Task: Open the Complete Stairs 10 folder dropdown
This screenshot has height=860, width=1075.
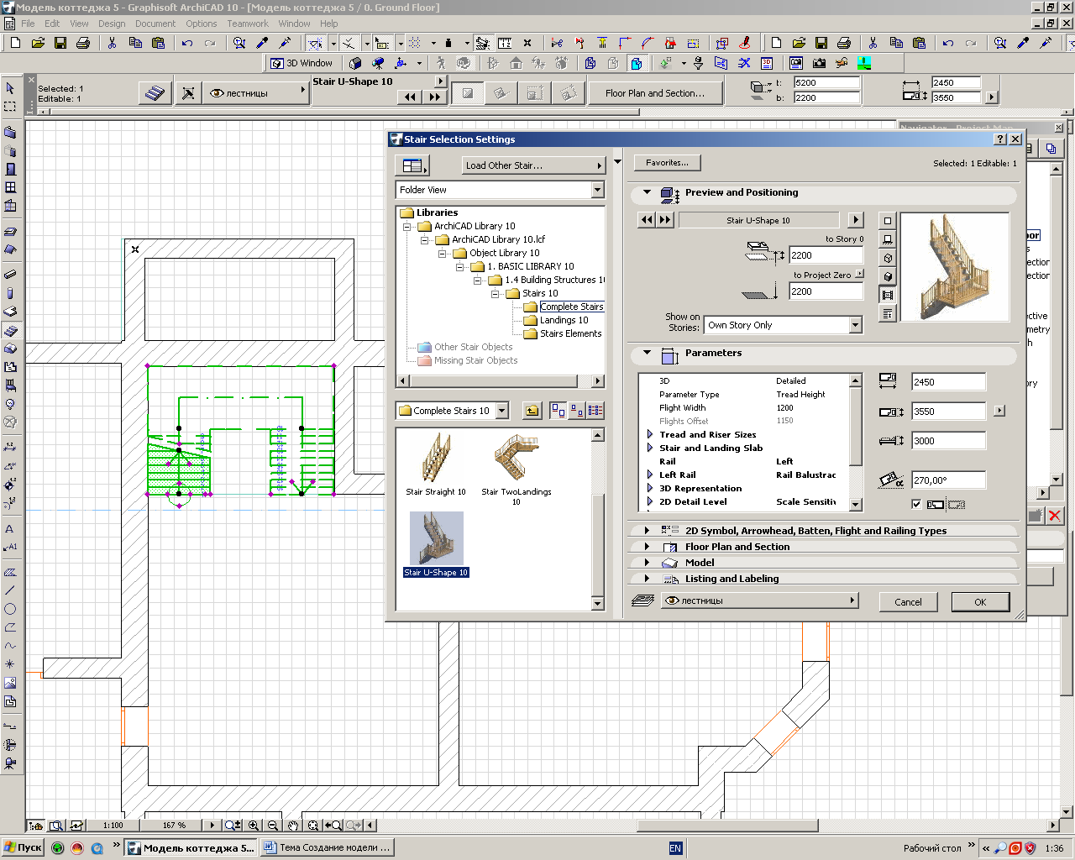Action: click(501, 411)
